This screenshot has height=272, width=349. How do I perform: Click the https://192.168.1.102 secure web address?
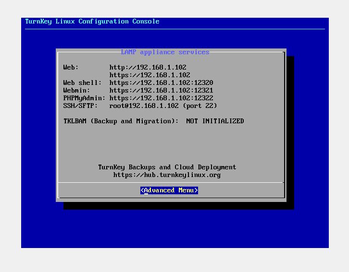(150, 75)
